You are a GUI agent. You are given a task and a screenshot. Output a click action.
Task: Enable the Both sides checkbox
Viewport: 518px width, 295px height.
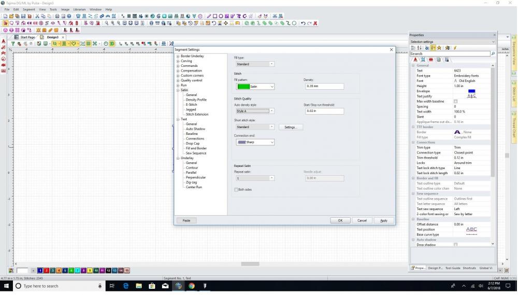236,190
